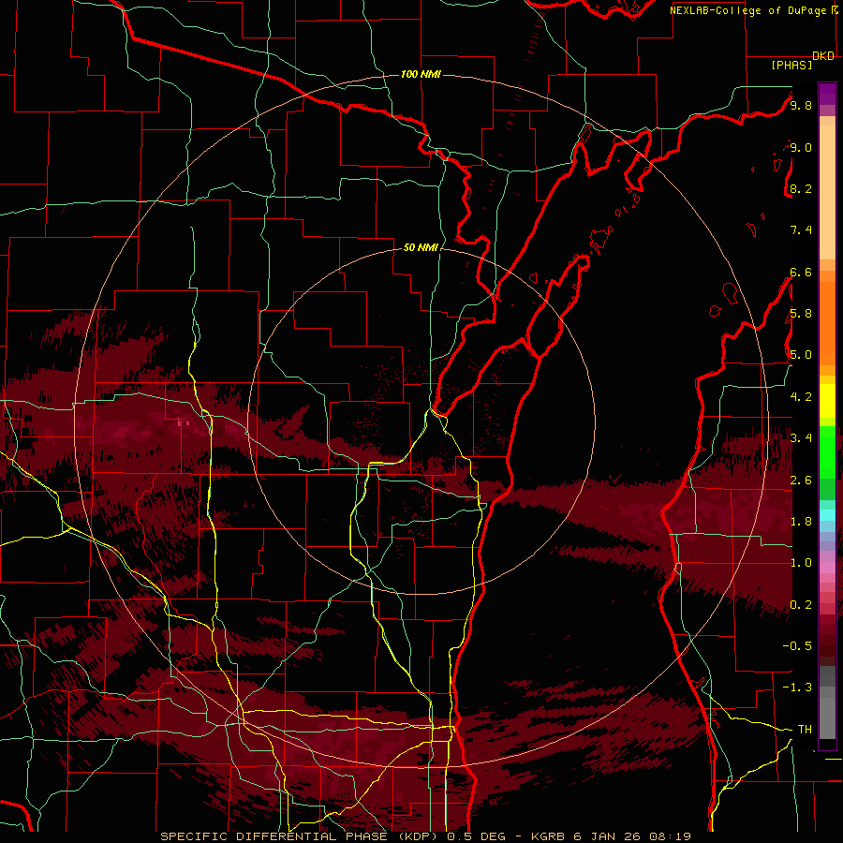843x843 pixels.
Task: Click the 1.8 scale value
Action: click(x=801, y=522)
